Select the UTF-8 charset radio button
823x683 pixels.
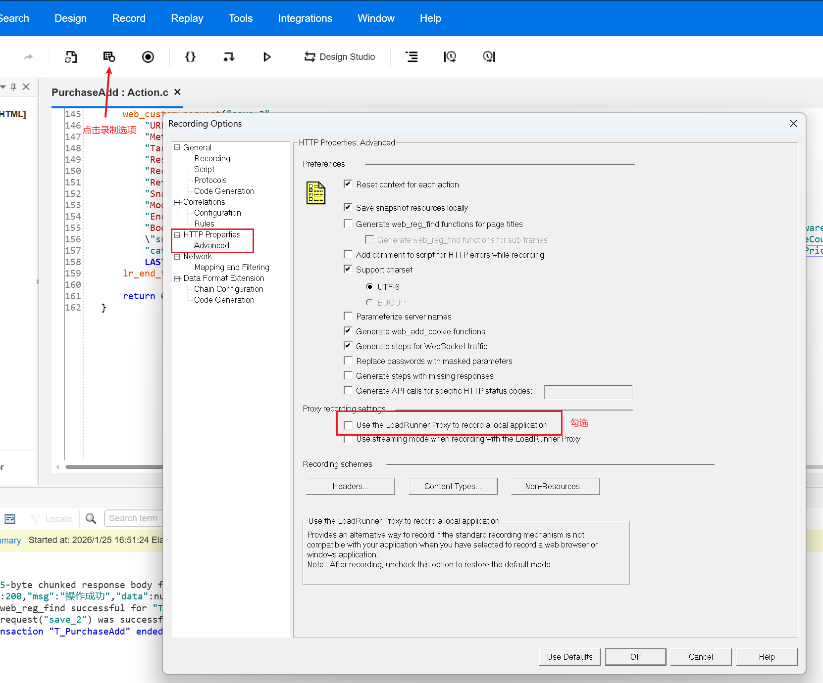click(x=369, y=287)
